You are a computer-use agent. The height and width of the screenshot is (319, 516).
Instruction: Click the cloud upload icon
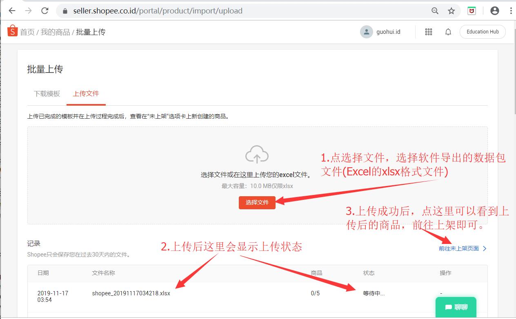(257, 155)
